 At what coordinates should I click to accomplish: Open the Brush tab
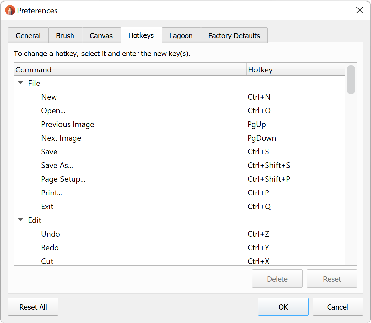pyautogui.click(x=65, y=36)
